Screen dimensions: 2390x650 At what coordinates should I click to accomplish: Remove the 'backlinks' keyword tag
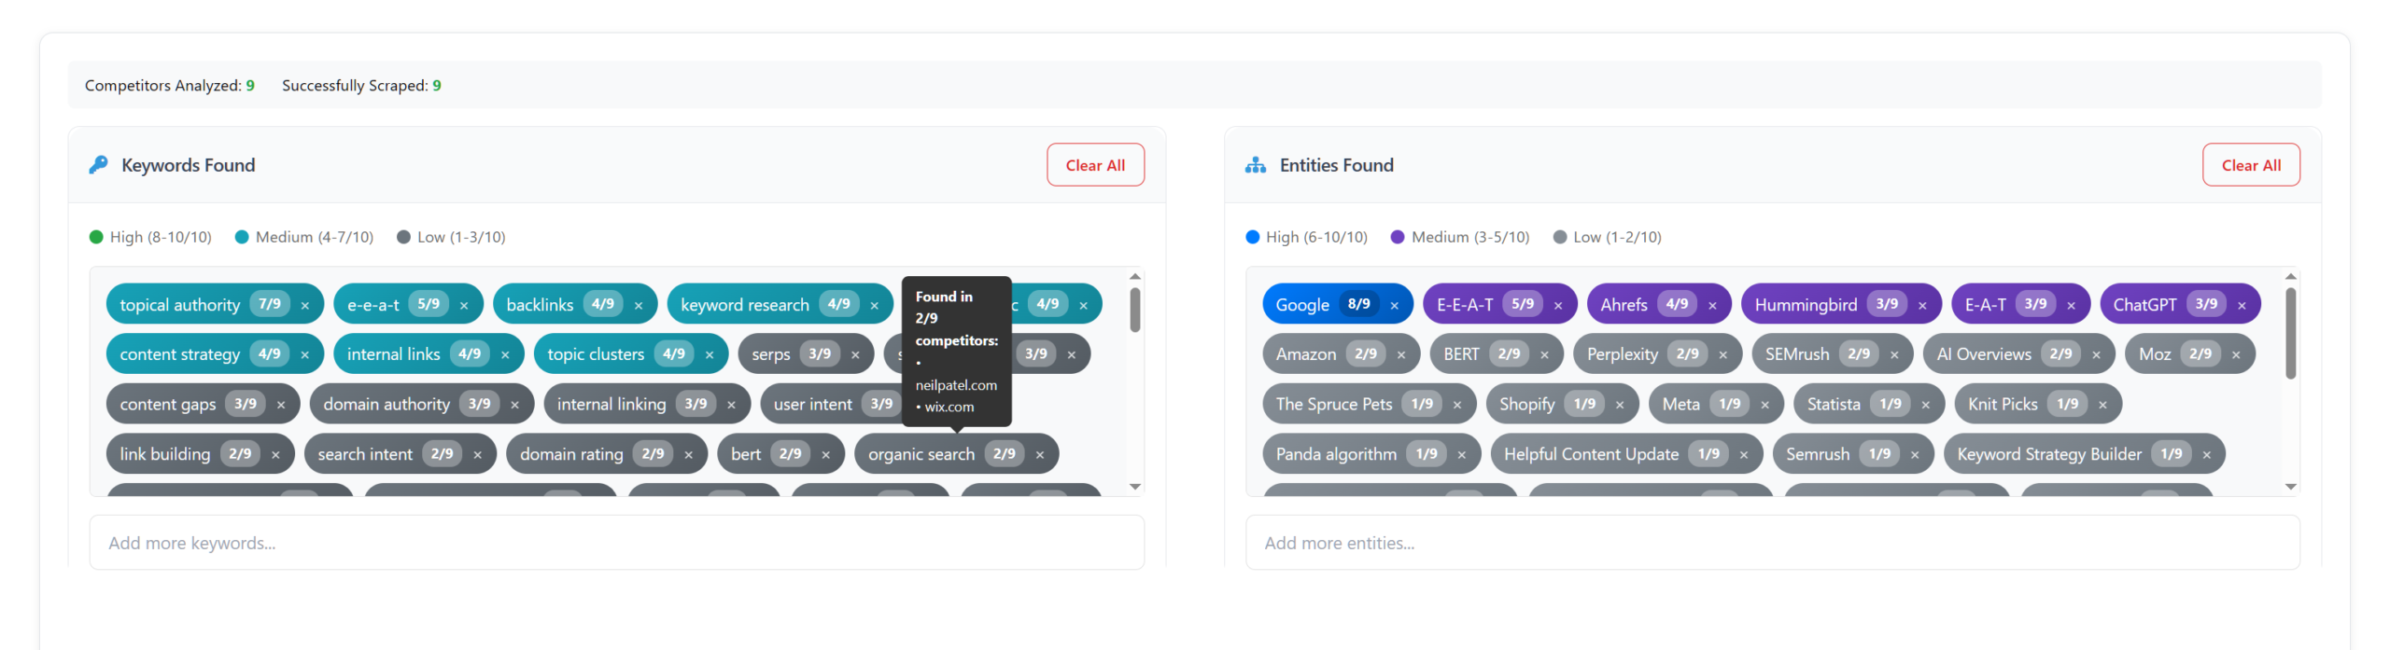pos(639,305)
